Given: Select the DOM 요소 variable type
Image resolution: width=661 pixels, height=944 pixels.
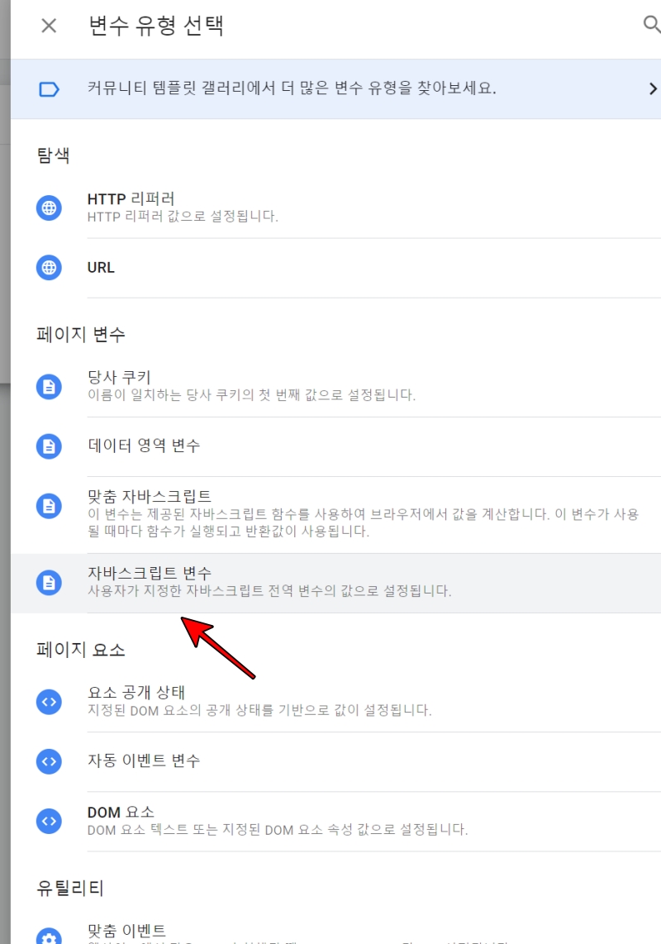Looking at the screenshot, I should (x=330, y=822).
